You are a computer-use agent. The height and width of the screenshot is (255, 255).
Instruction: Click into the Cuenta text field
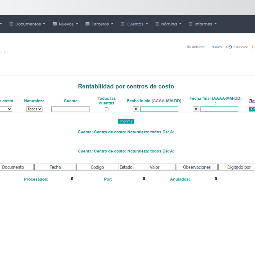70,109
